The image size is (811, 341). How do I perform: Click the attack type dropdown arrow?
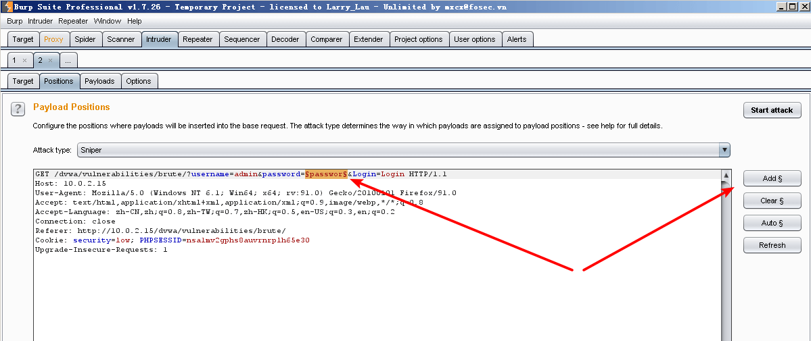click(x=724, y=151)
